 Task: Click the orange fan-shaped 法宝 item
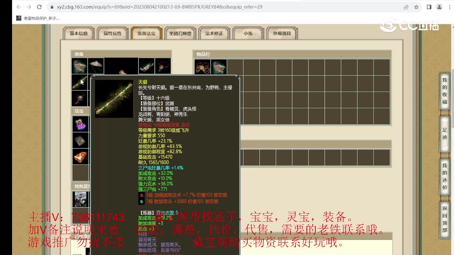(x=81, y=157)
